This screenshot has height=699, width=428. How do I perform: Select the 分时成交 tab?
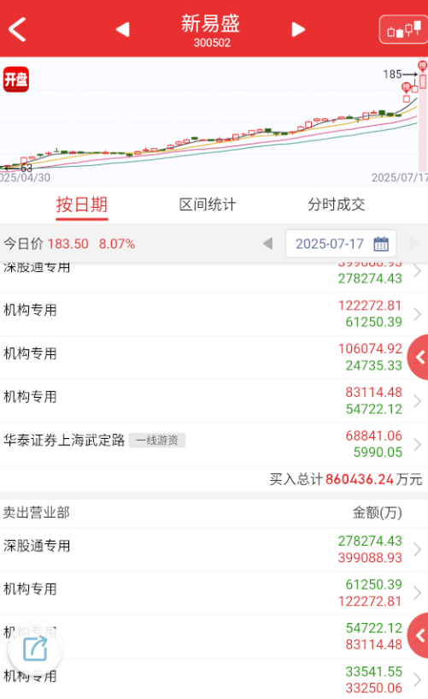coord(337,204)
